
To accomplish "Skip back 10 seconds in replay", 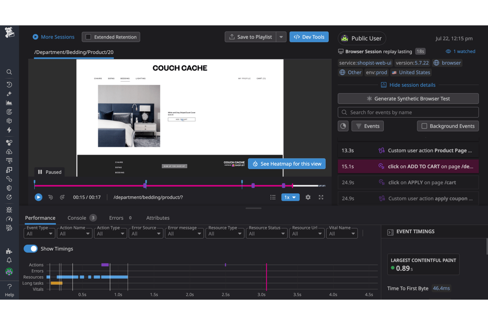I will click(x=50, y=197).
